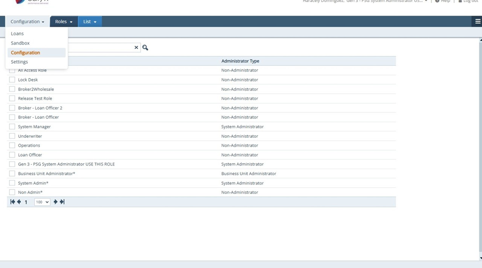Click the Administrator Type column header
This screenshot has width=482, height=268.
pyautogui.click(x=240, y=61)
